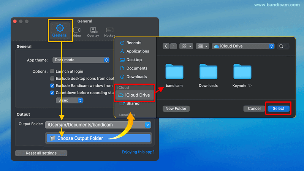Close the Bandicam settings window
This screenshot has width=304, height=171.
click(x=15, y=21)
